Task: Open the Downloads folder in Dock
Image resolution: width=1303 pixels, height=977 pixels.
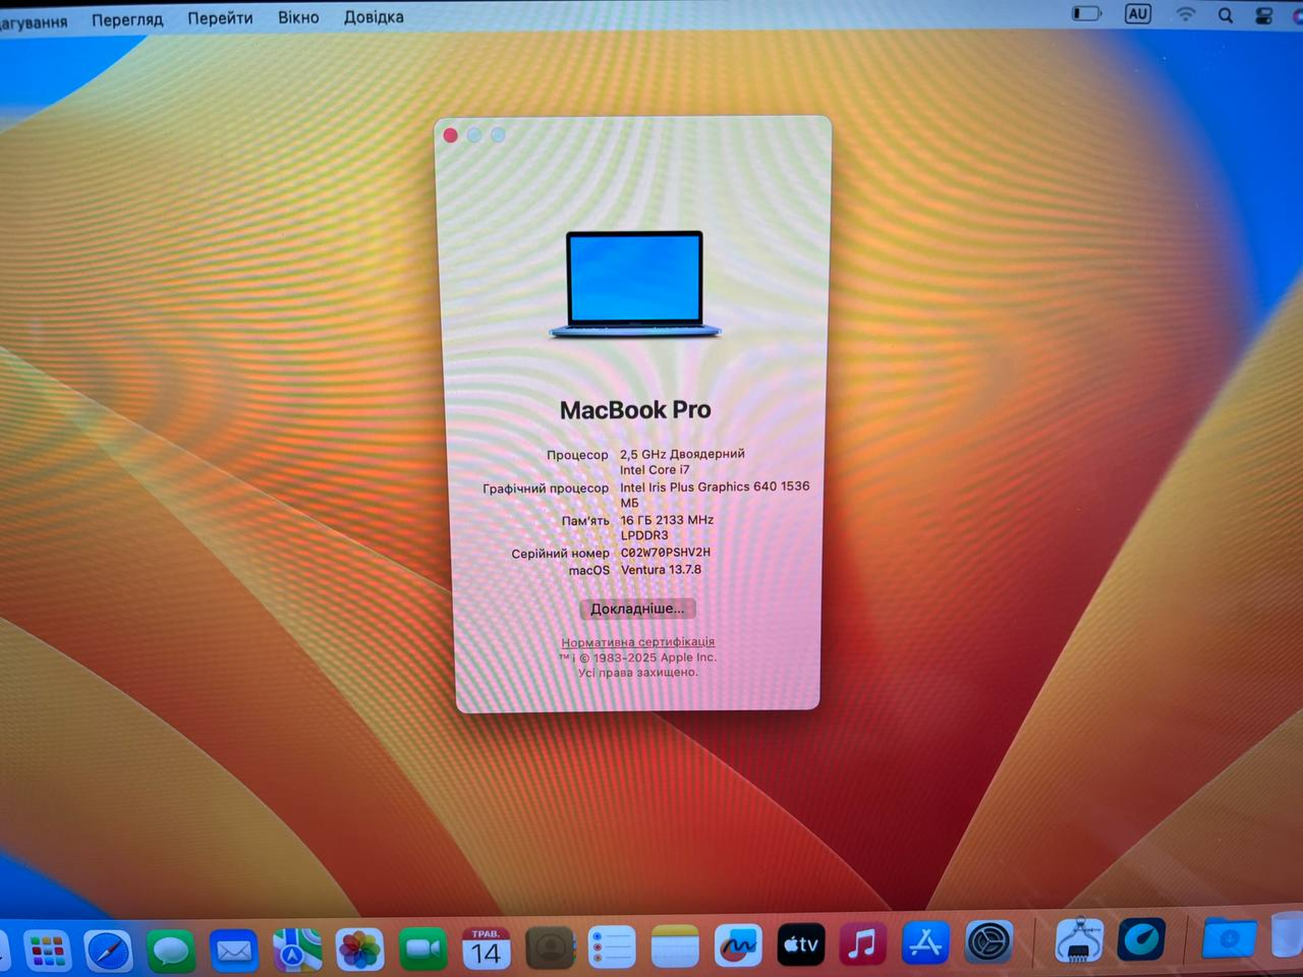Action: tap(1228, 937)
